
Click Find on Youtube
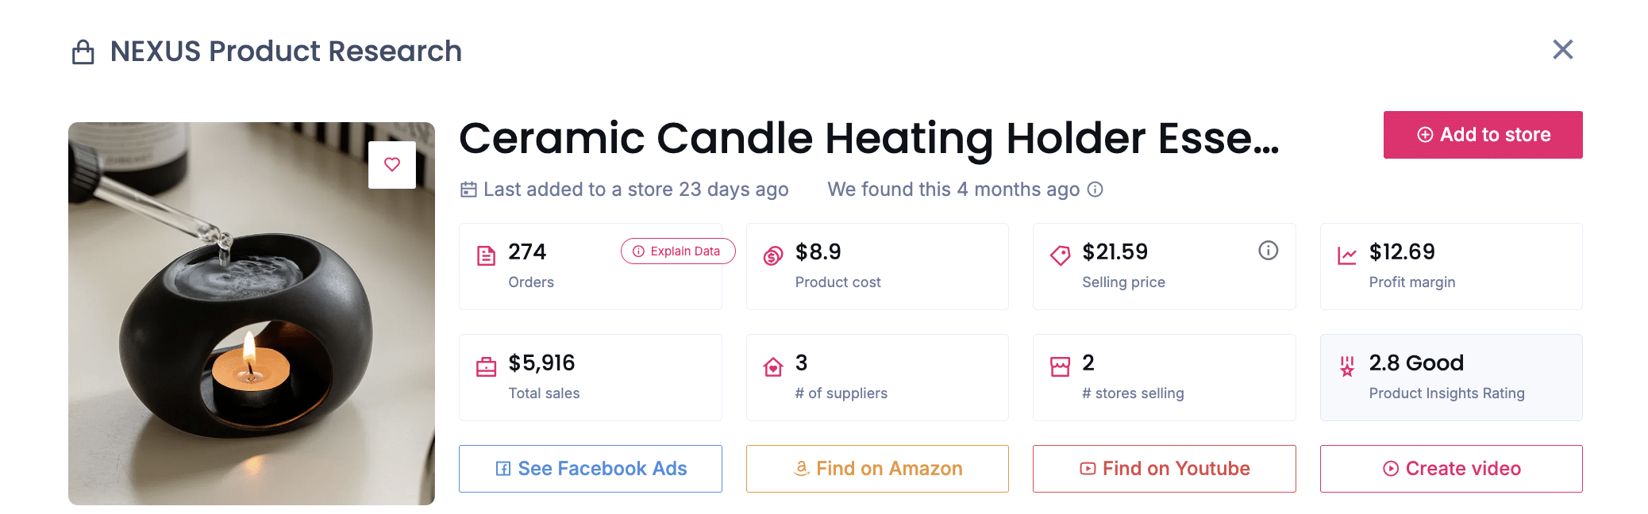coord(1163,468)
